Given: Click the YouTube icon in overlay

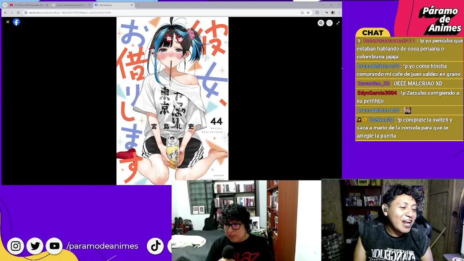Looking at the screenshot, I should [54, 246].
